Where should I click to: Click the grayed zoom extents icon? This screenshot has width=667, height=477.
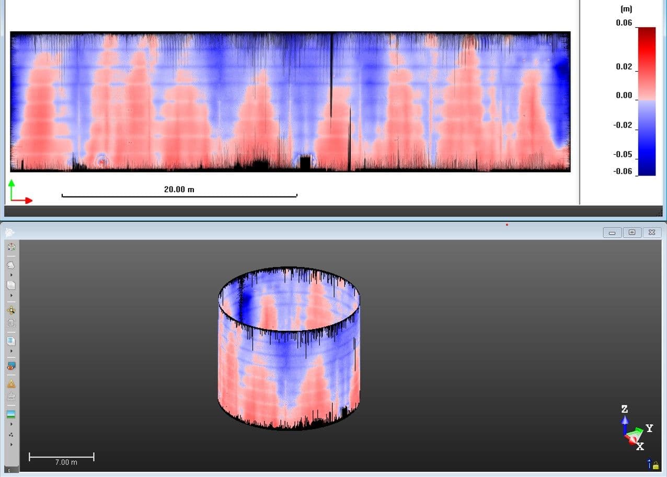coord(11,323)
